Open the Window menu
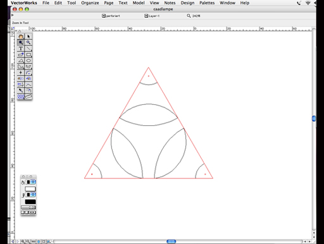This screenshot has width=324, height=244. tap(227, 3)
